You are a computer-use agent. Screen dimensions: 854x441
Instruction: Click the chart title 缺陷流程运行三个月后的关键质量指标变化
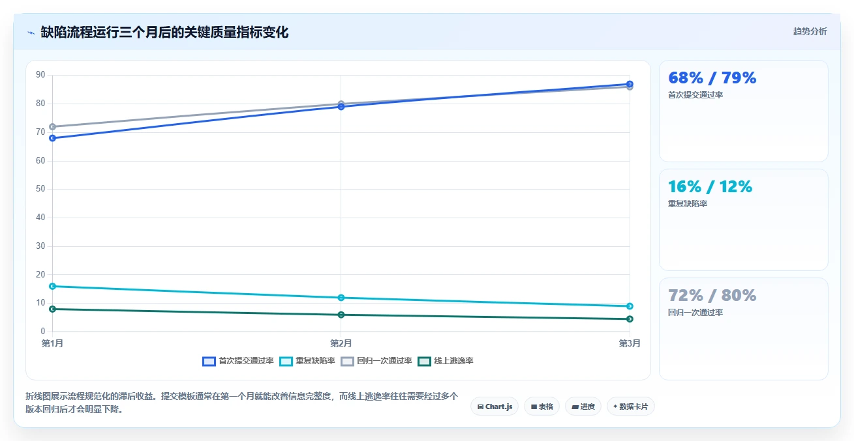164,32
